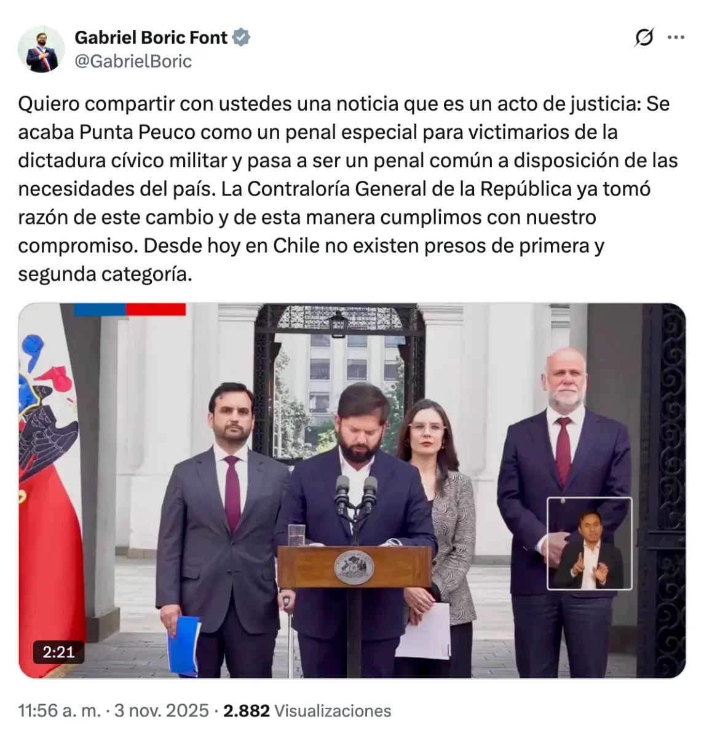The image size is (704, 738).
Task: Open the 11:56 a. m. timestamp link
Action: pos(59,711)
